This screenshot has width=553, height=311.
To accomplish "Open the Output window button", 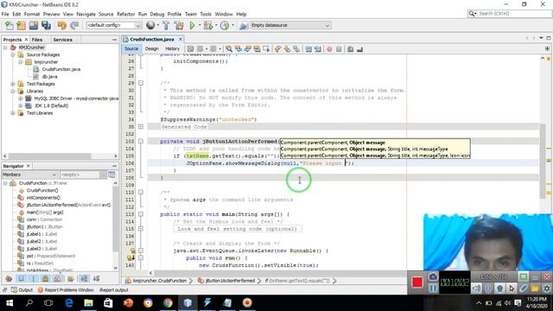I will [x=22, y=290].
